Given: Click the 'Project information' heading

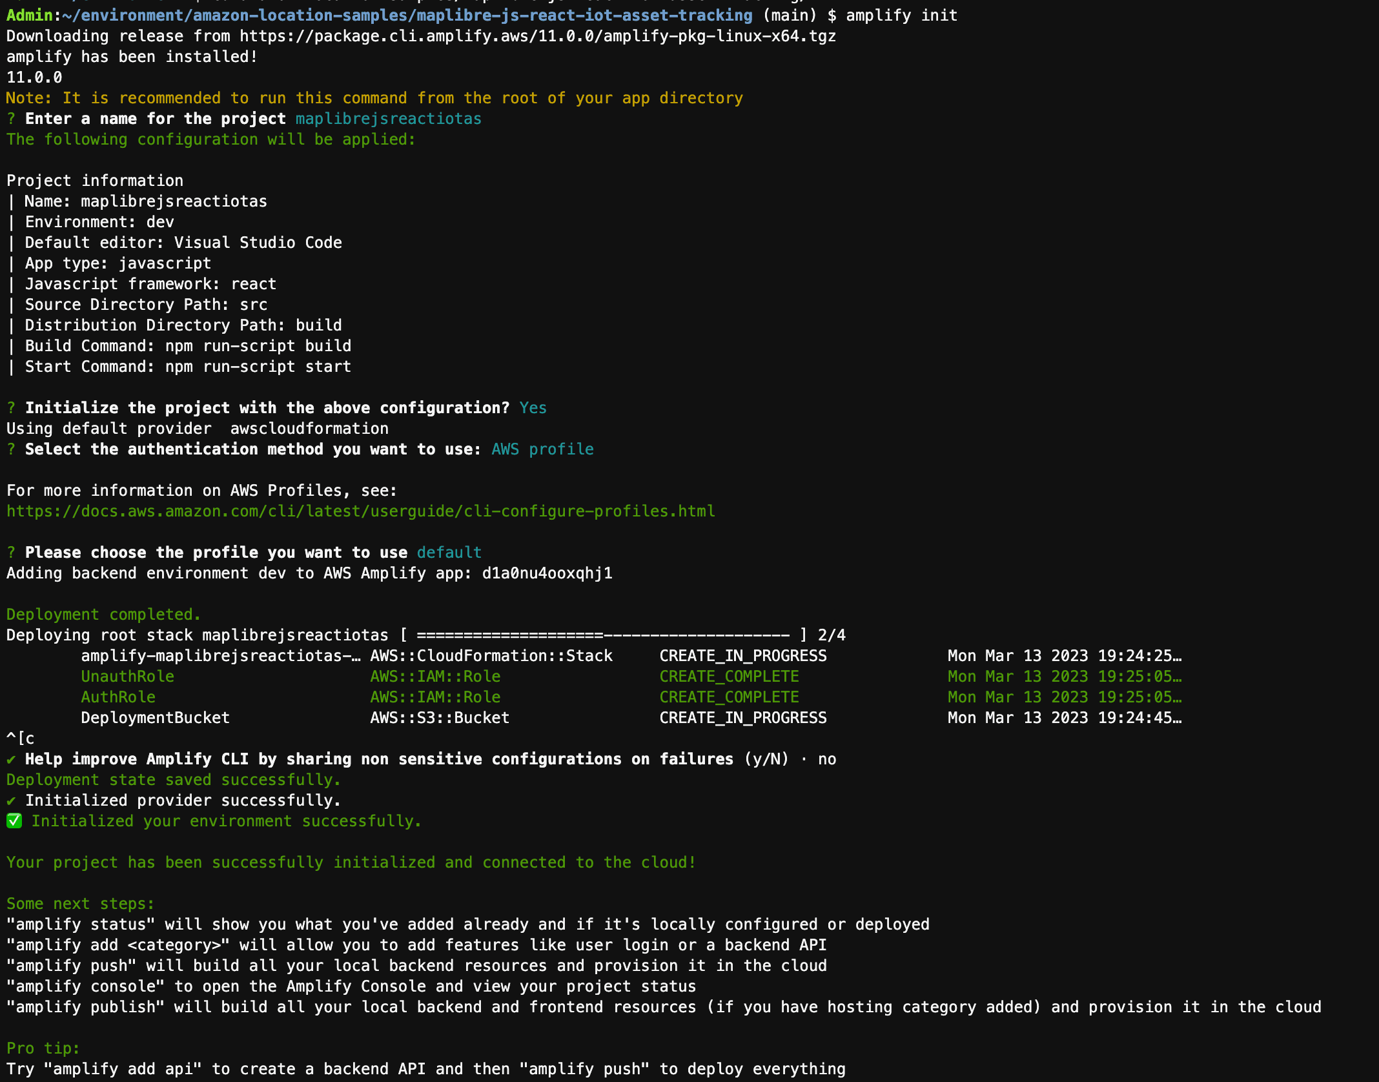Looking at the screenshot, I should point(95,181).
